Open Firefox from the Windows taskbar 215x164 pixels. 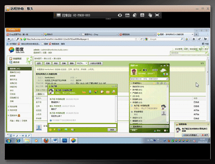click(46, 140)
